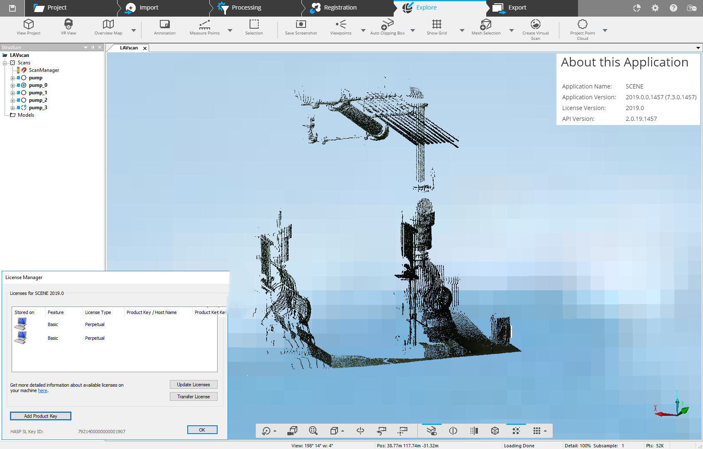Open the Overview Map dropdown arrow
Image resolution: width=703 pixels, height=449 pixels.
(x=134, y=30)
